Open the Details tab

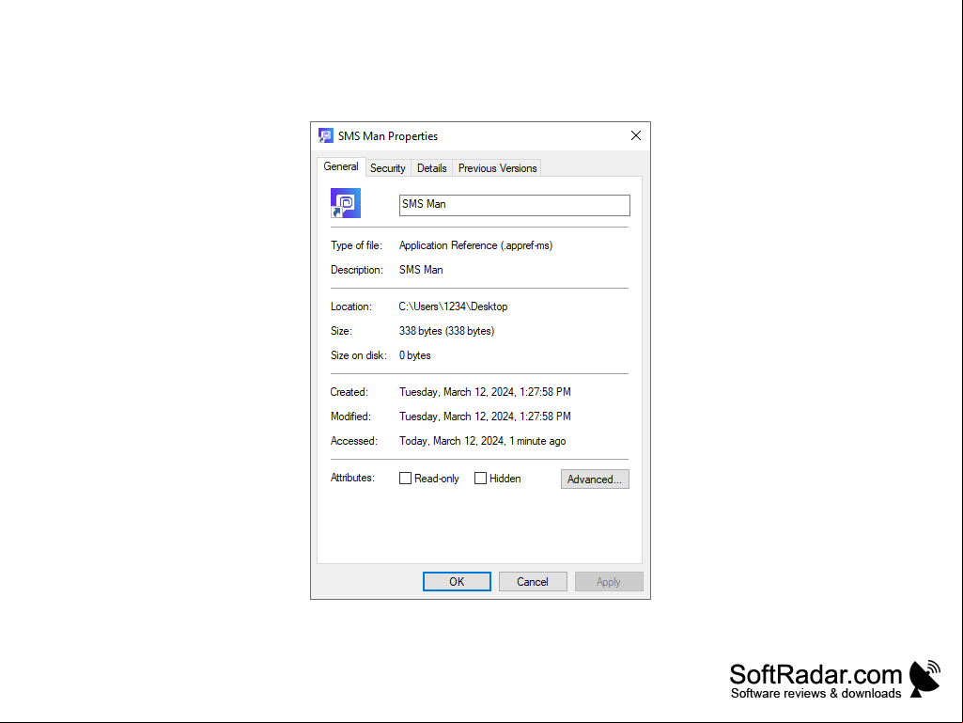(432, 168)
